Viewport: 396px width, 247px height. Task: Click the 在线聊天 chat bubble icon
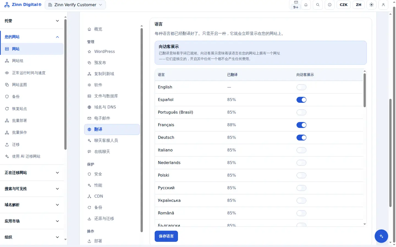[89, 151]
